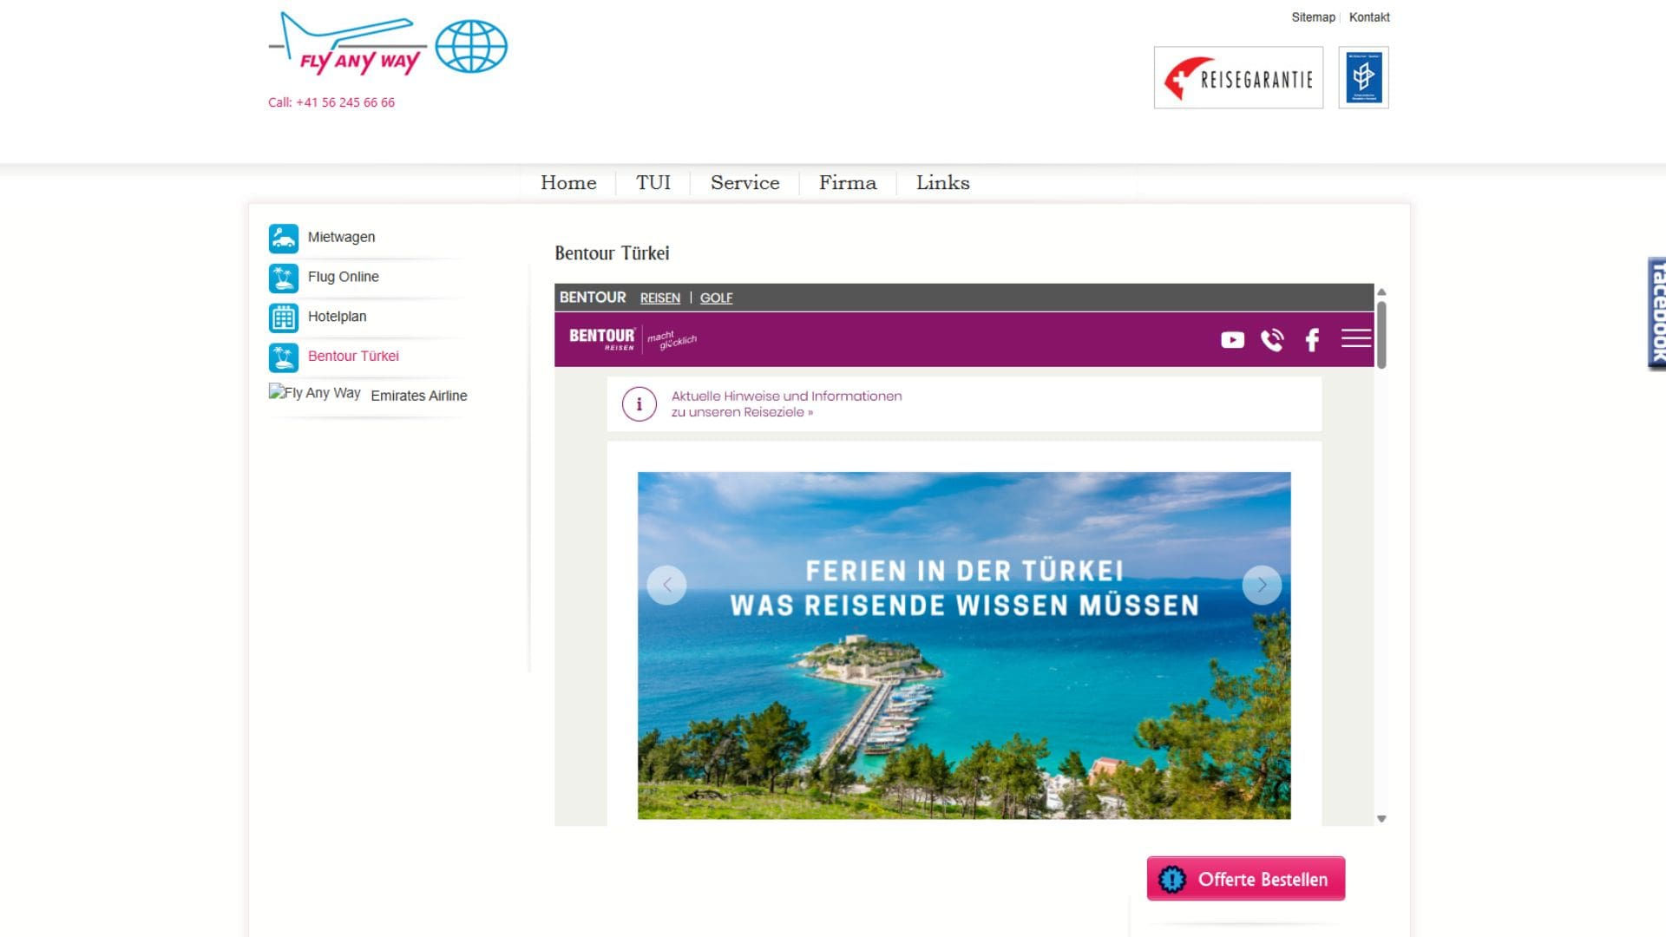Open the Bentour Türkei sidebar link
The image size is (1666, 937).
(353, 357)
